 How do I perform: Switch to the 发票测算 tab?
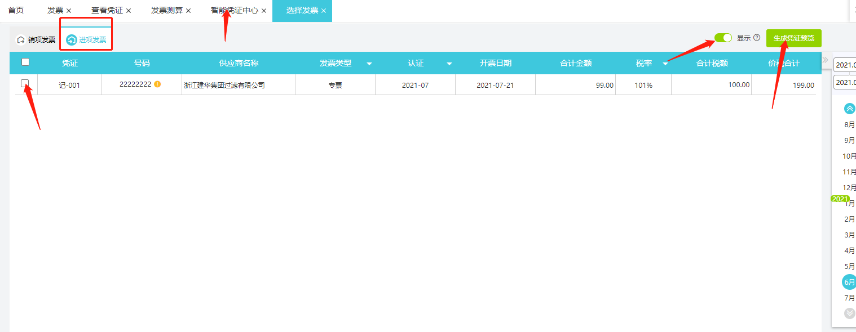[167, 10]
